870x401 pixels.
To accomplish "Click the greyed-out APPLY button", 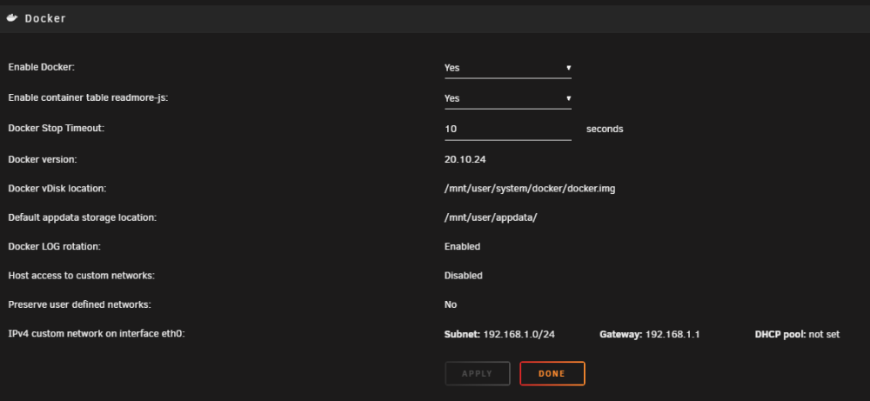I will pyautogui.click(x=477, y=373).
